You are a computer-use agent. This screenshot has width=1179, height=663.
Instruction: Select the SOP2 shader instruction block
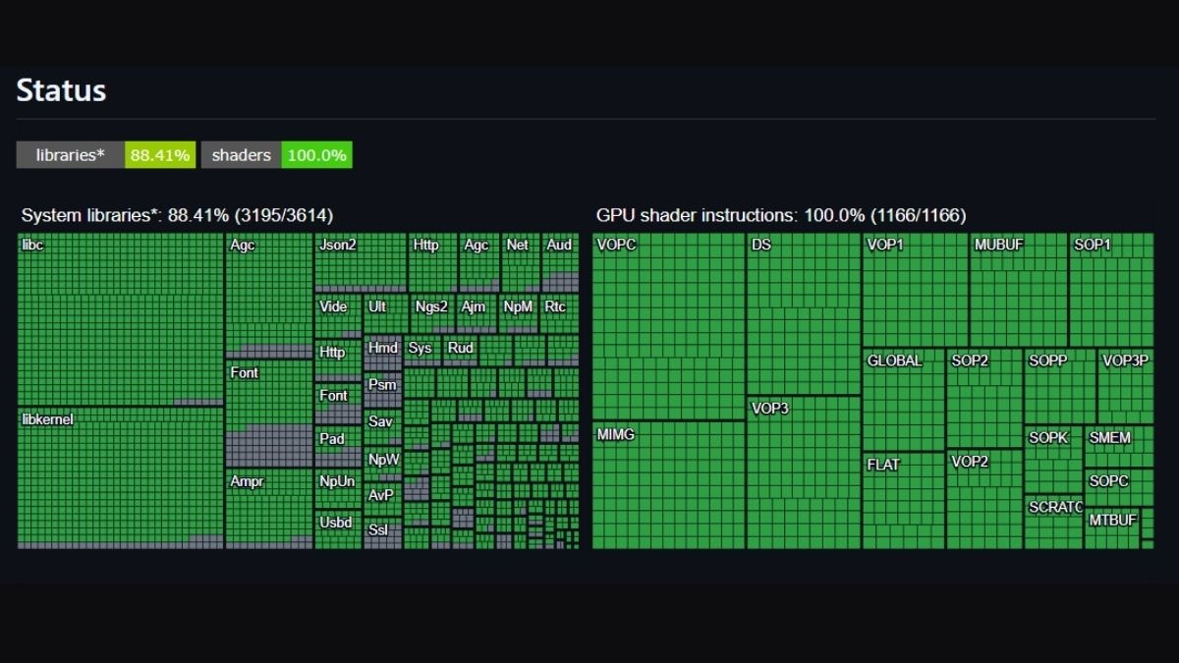pos(984,398)
